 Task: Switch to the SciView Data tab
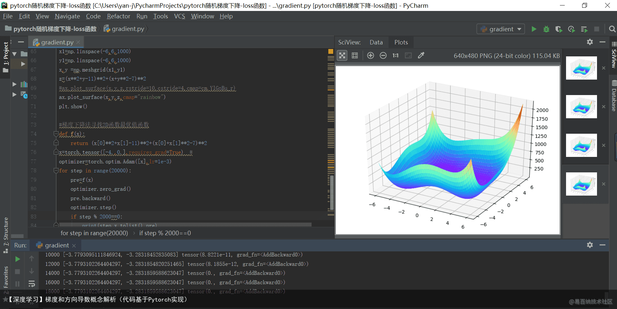(x=376, y=42)
